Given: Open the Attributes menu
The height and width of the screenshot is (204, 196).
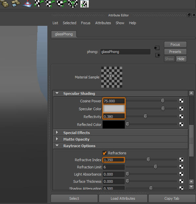Looking at the screenshot, I should pos(103,23).
